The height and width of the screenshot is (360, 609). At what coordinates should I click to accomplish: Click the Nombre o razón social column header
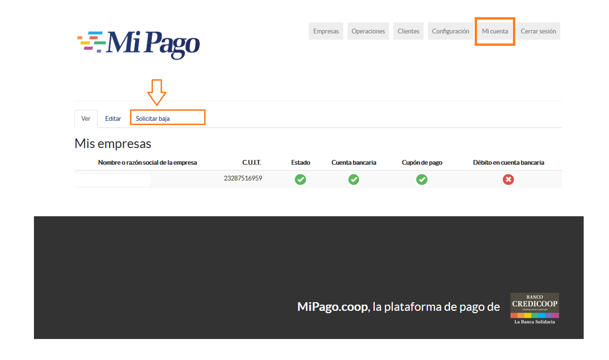[148, 163]
